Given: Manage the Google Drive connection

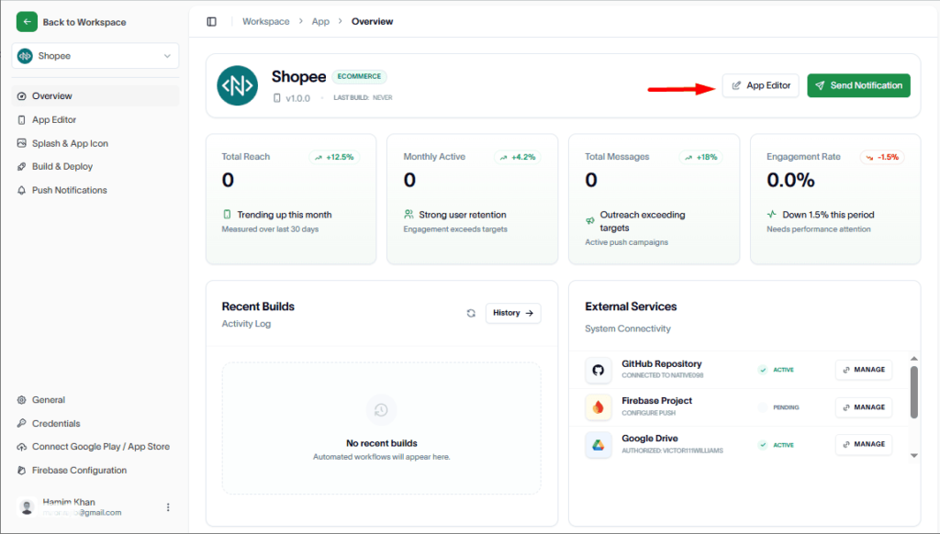Looking at the screenshot, I should (x=864, y=445).
